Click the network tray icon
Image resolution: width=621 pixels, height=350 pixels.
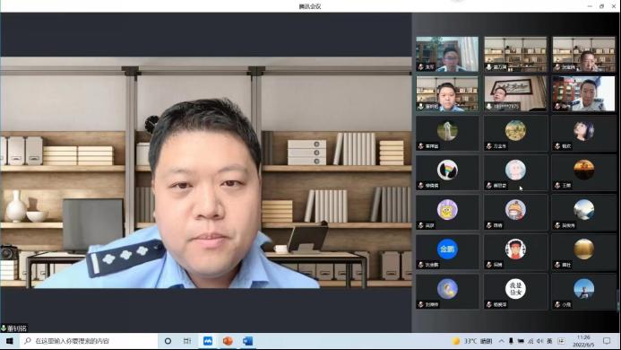click(x=530, y=341)
